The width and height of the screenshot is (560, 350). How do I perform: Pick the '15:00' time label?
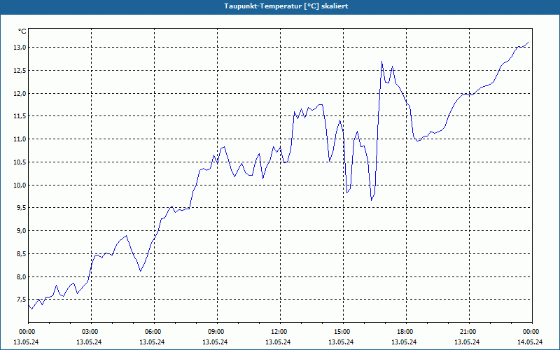point(342,332)
